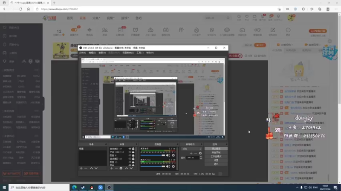Move scene up in OBS Scenes panel
341x191 pixels.
tap(91, 168)
